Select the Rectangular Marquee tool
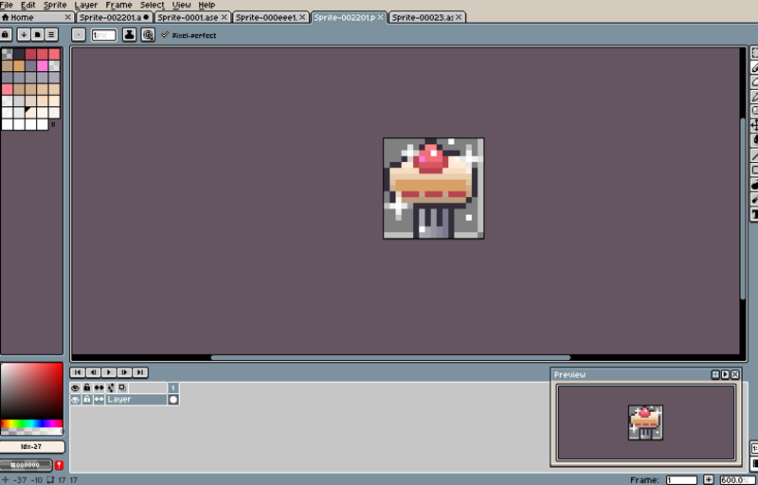Viewport: 758px width, 485px height. point(754,53)
